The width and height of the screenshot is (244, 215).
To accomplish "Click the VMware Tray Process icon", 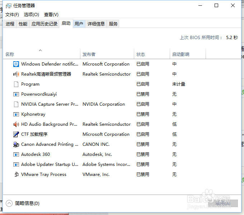I will coord(17,174).
